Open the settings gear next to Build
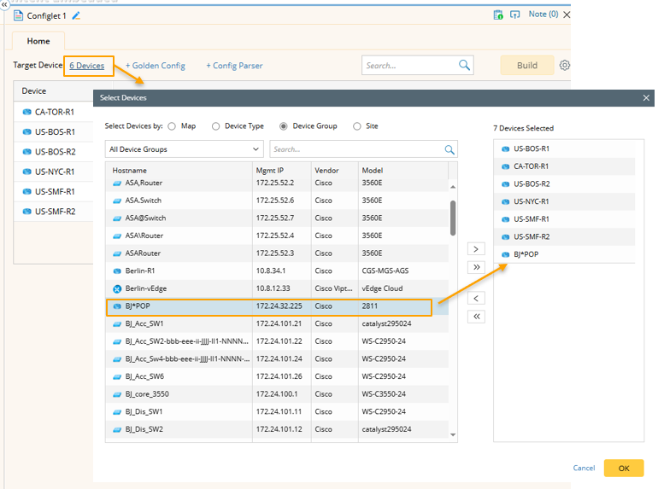658x489 pixels. point(564,66)
